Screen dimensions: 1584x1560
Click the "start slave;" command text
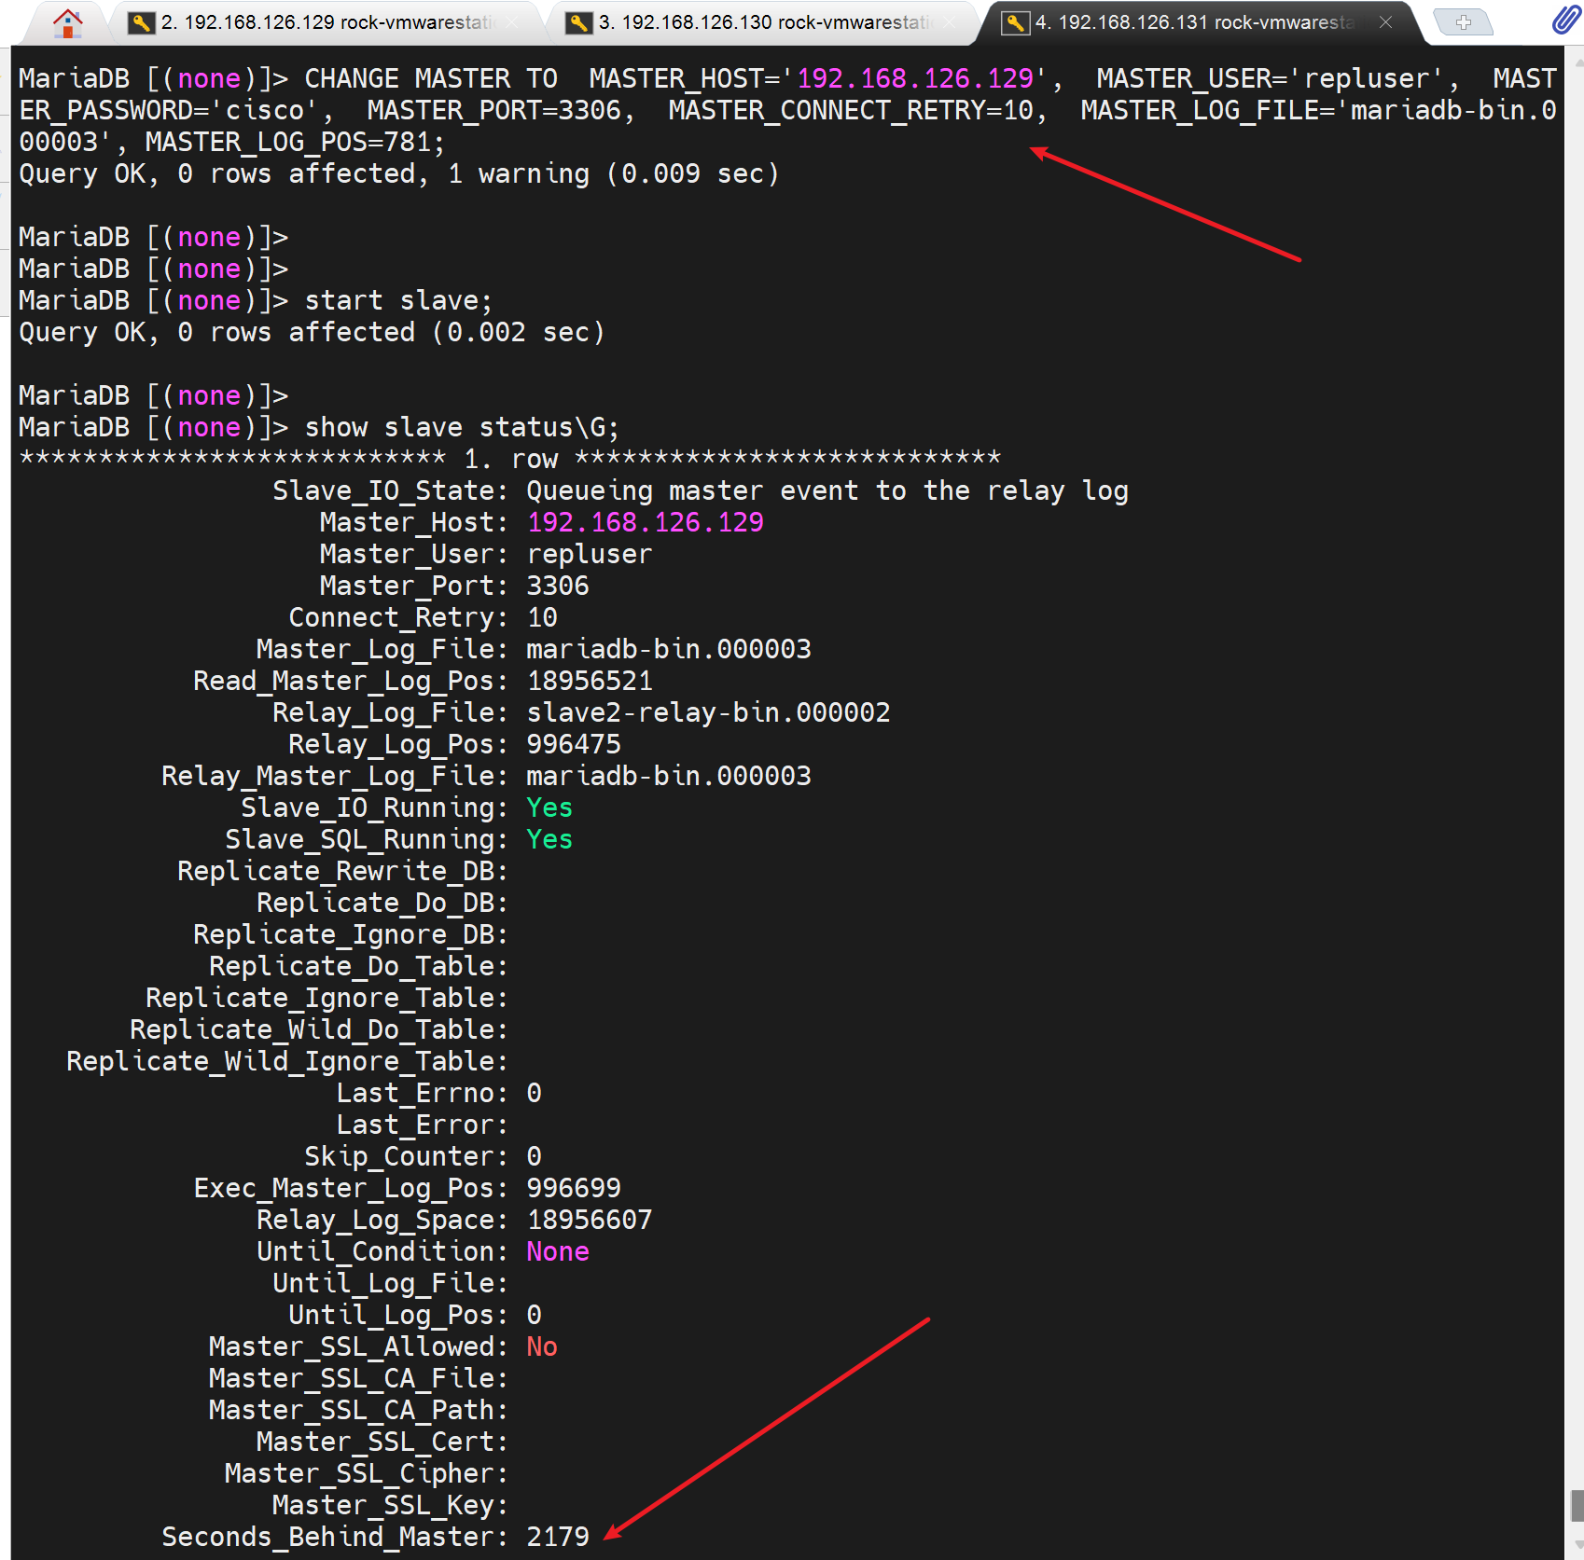pyautogui.click(x=398, y=300)
